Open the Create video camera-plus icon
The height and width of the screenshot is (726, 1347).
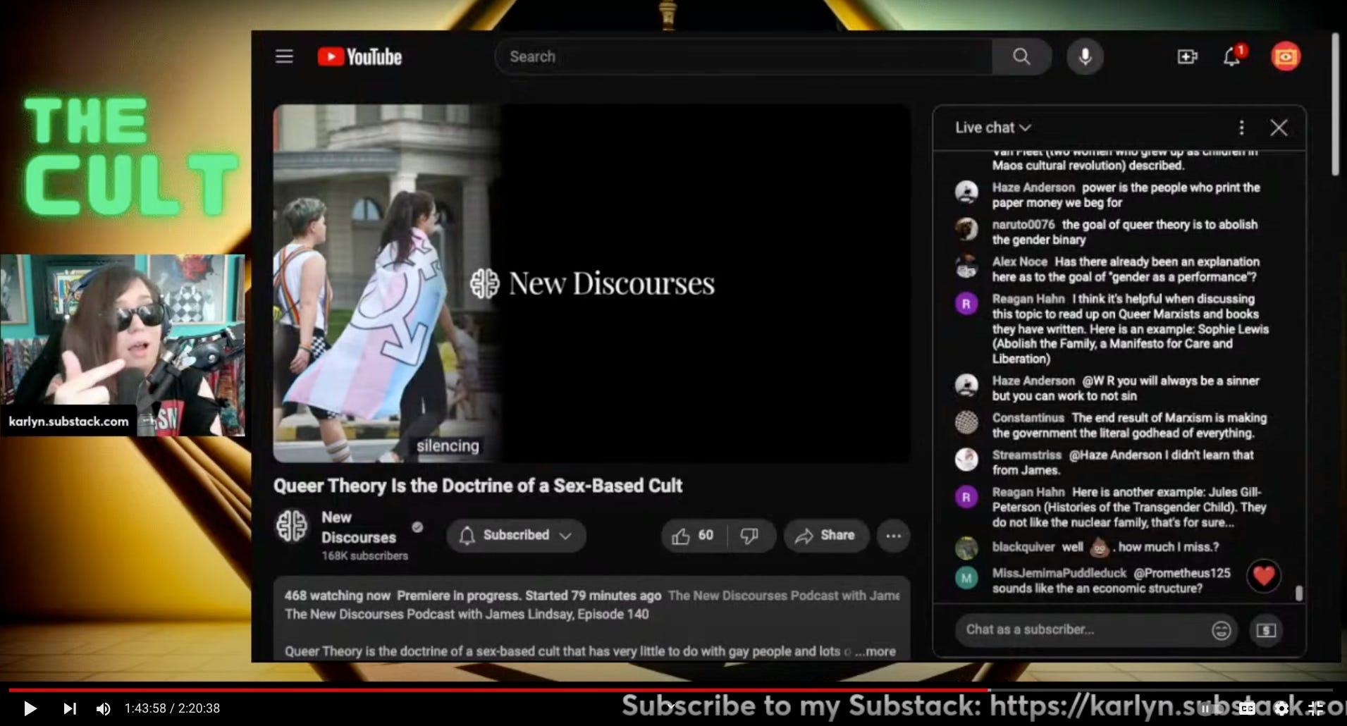pyautogui.click(x=1187, y=56)
